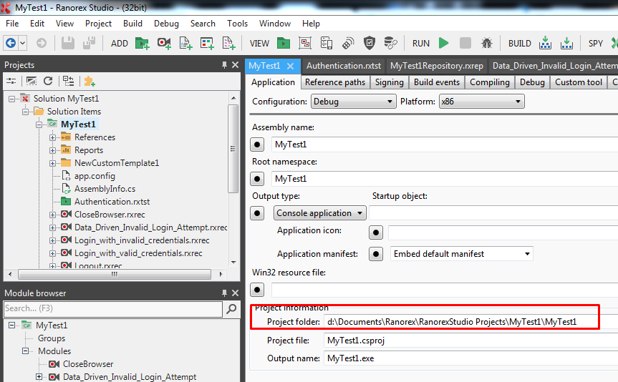The height and width of the screenshot is (382, 618).
Task: Click the collapse all tree icon in Projects
Action: (69, 81)
